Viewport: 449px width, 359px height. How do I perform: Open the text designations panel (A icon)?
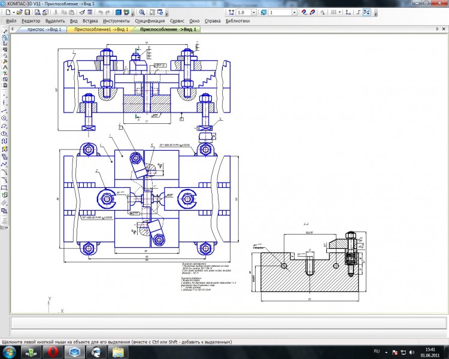[5, 67]
